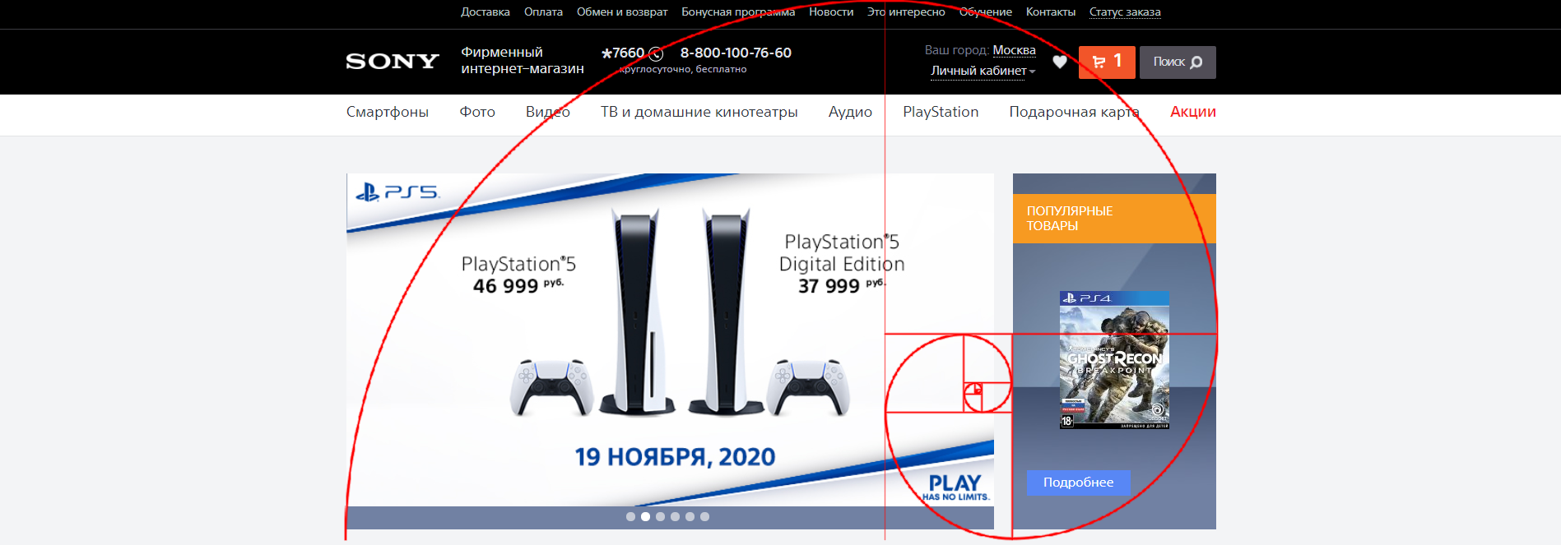This screenshot has width=1561, height=545.
Task: Click the Подробнее button
Action: 1078,483
